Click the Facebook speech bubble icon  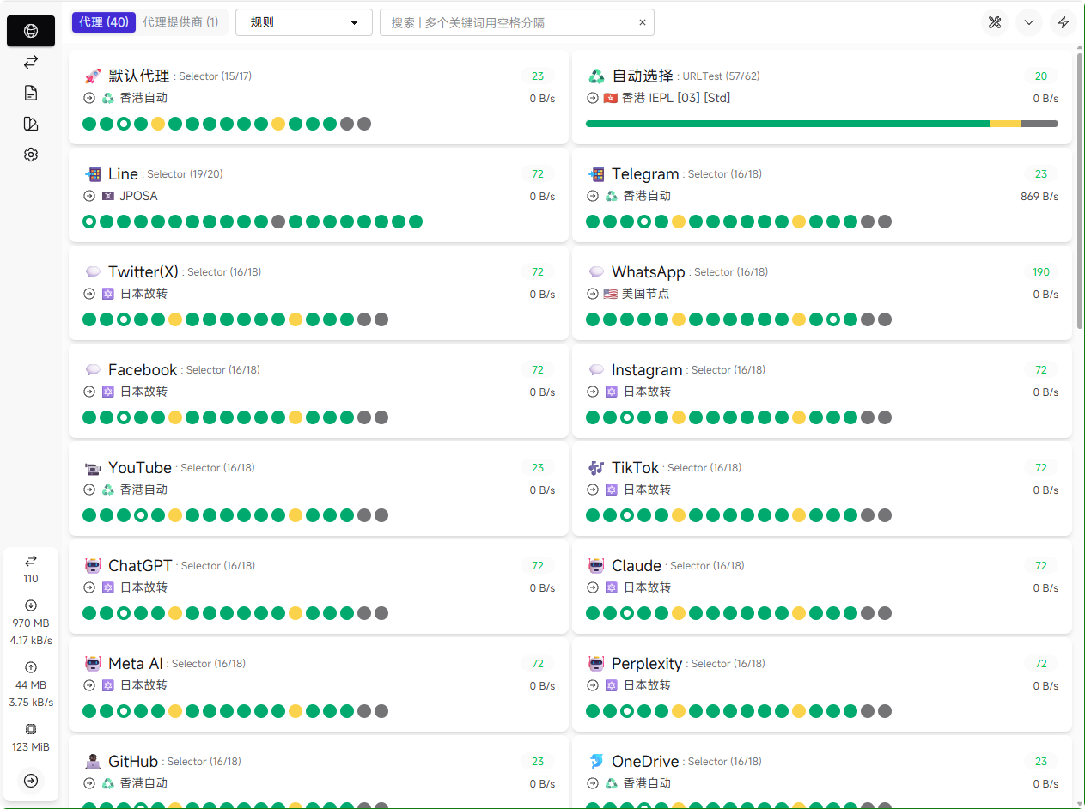coord(93,369)
